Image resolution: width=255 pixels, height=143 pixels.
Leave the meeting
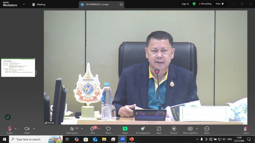click(x=246, y=129)
